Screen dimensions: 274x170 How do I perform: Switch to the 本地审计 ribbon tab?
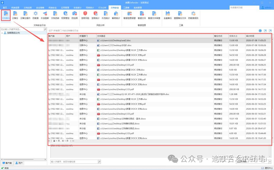pyautogui.click(x=77, y=8)
